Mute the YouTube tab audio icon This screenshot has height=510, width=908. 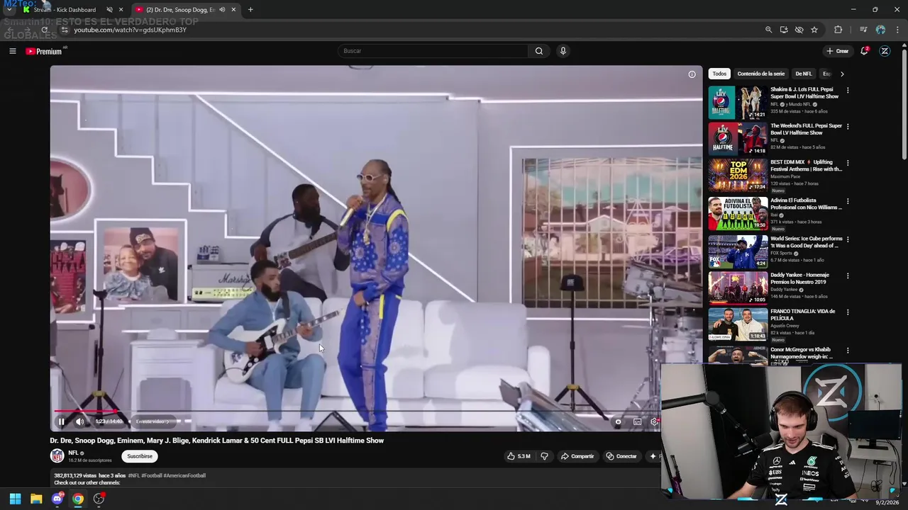[222, 10]
